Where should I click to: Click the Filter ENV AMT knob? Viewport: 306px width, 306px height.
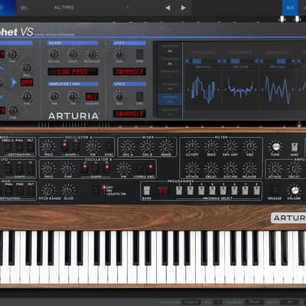tap(230, 146)
